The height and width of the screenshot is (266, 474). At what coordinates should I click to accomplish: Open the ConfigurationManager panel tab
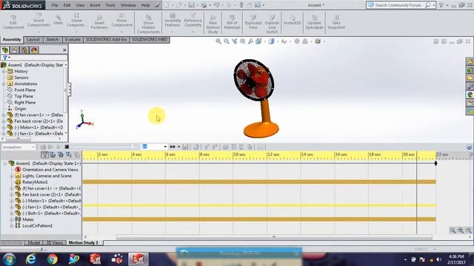point(24,50)
